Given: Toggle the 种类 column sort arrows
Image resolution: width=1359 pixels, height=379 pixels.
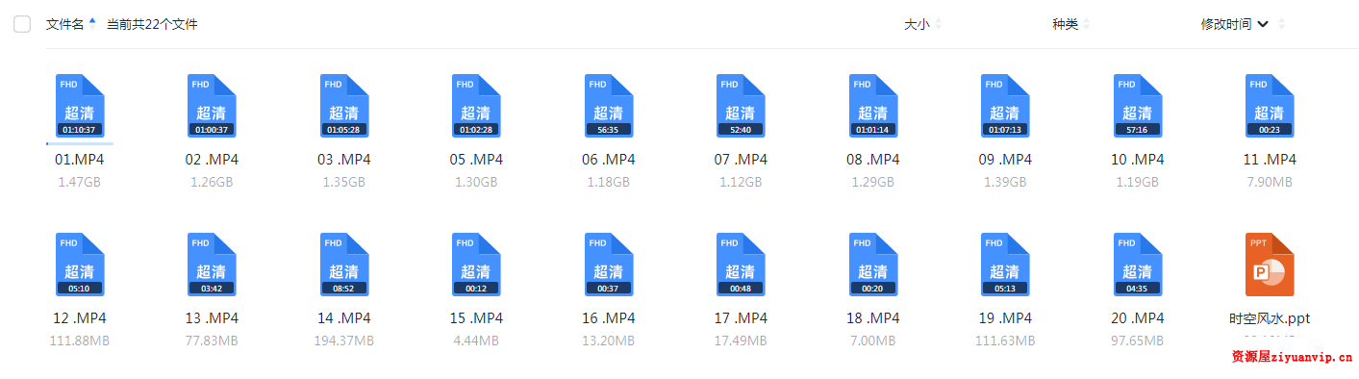Looking at the screenshot, I should (x=1087, y=24).
